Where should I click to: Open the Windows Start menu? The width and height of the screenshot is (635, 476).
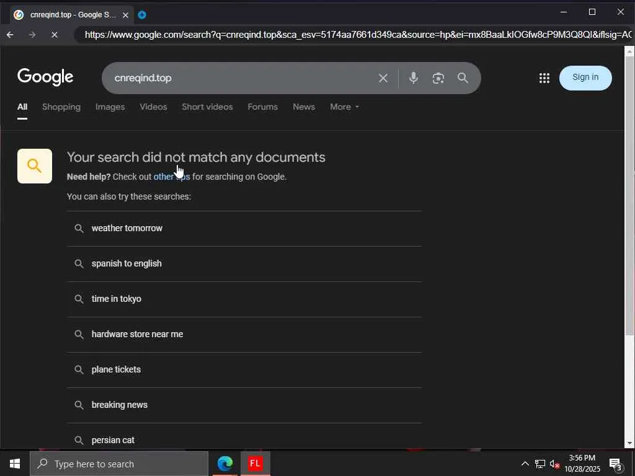click(15, 464)
